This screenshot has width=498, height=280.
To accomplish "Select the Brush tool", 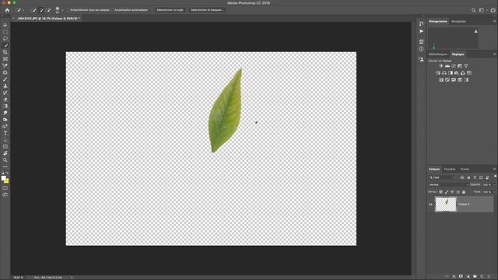I will [x=5, y=79].
